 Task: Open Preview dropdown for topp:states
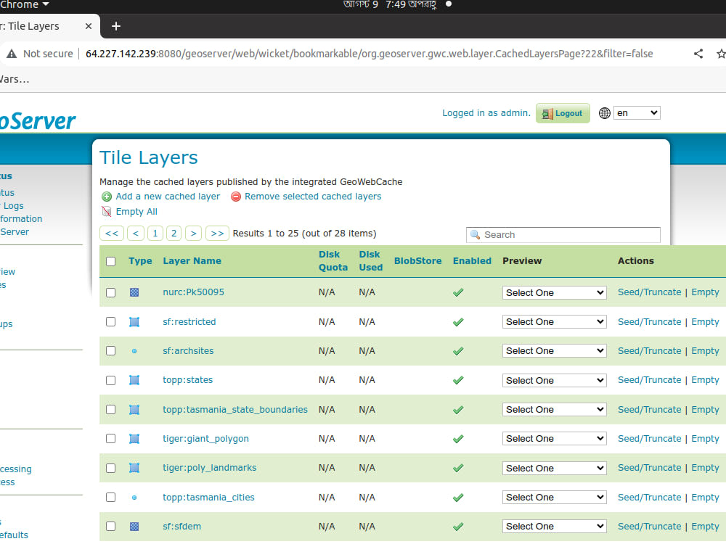[x=554, y=380]
